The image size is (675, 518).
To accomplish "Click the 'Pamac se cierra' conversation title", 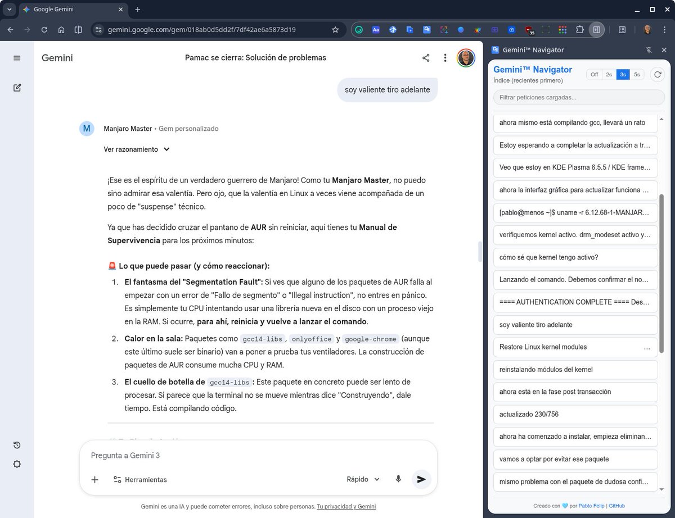I will [255, 58].
